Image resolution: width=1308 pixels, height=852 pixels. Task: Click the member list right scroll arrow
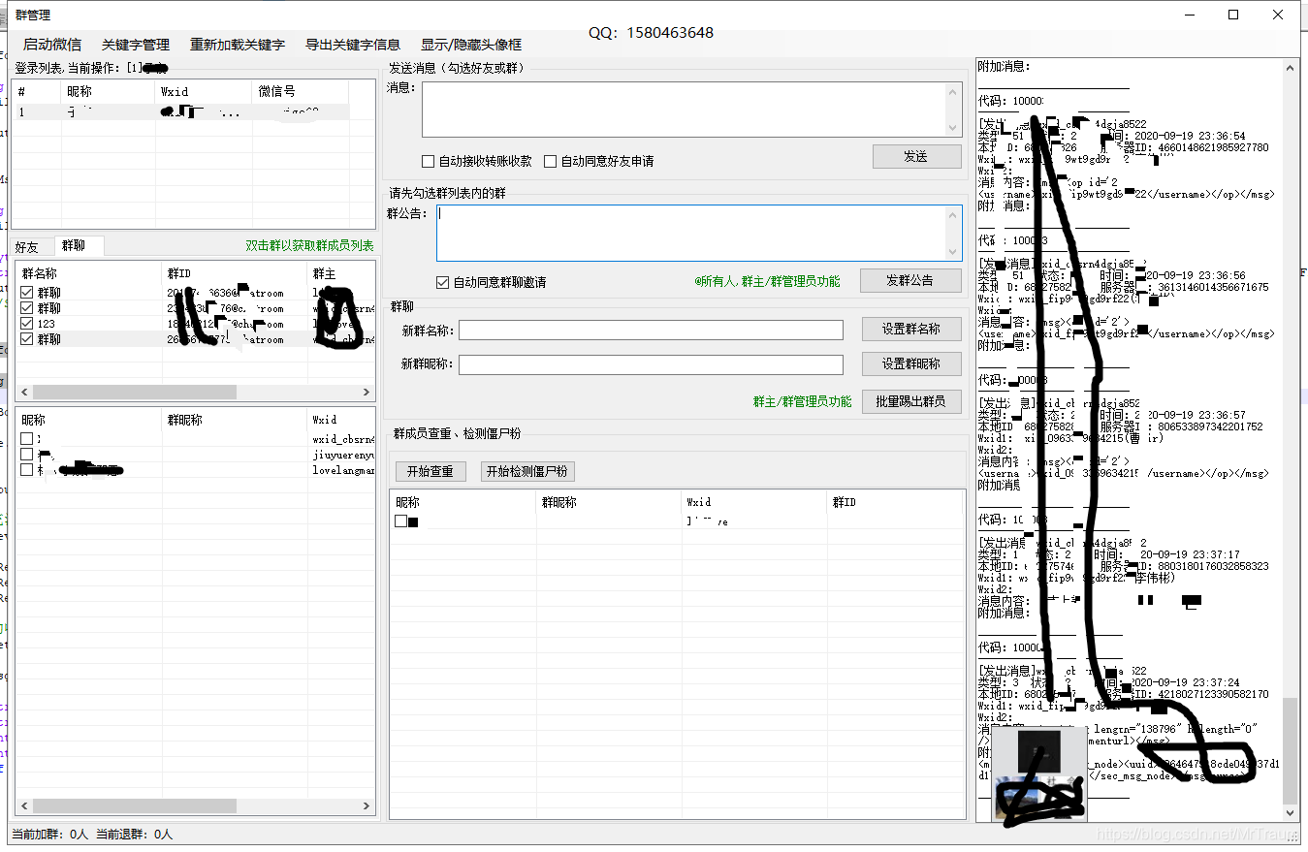(367, 805)
